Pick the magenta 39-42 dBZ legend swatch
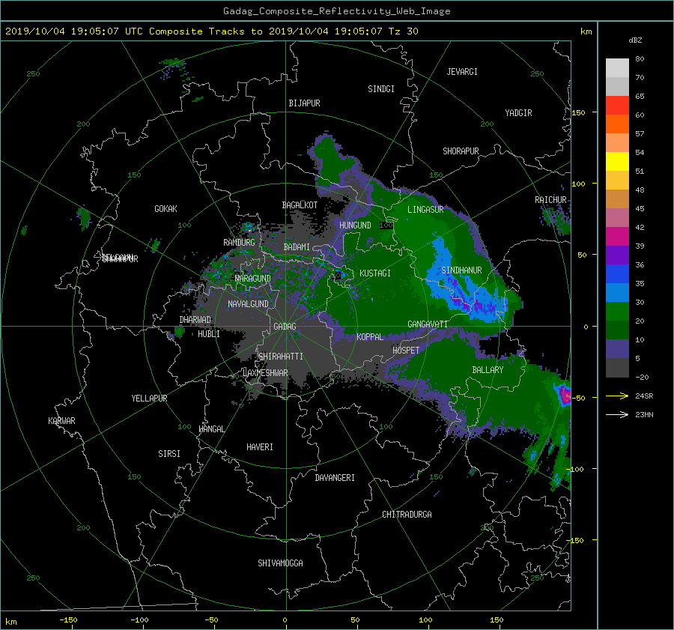 [617, 237]
